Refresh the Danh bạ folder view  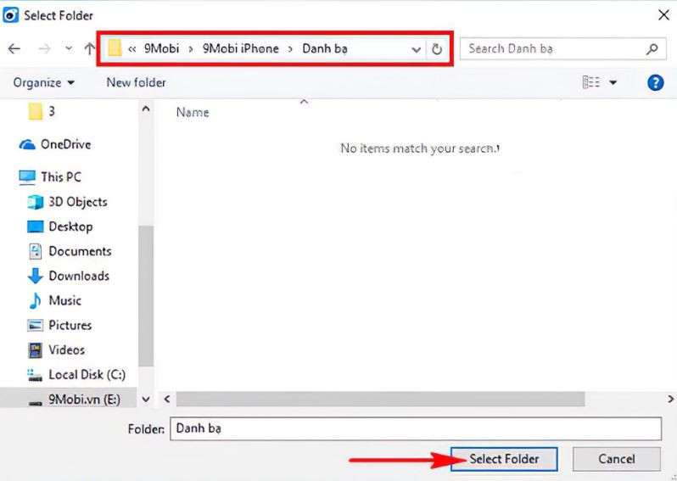coord(437,49)
